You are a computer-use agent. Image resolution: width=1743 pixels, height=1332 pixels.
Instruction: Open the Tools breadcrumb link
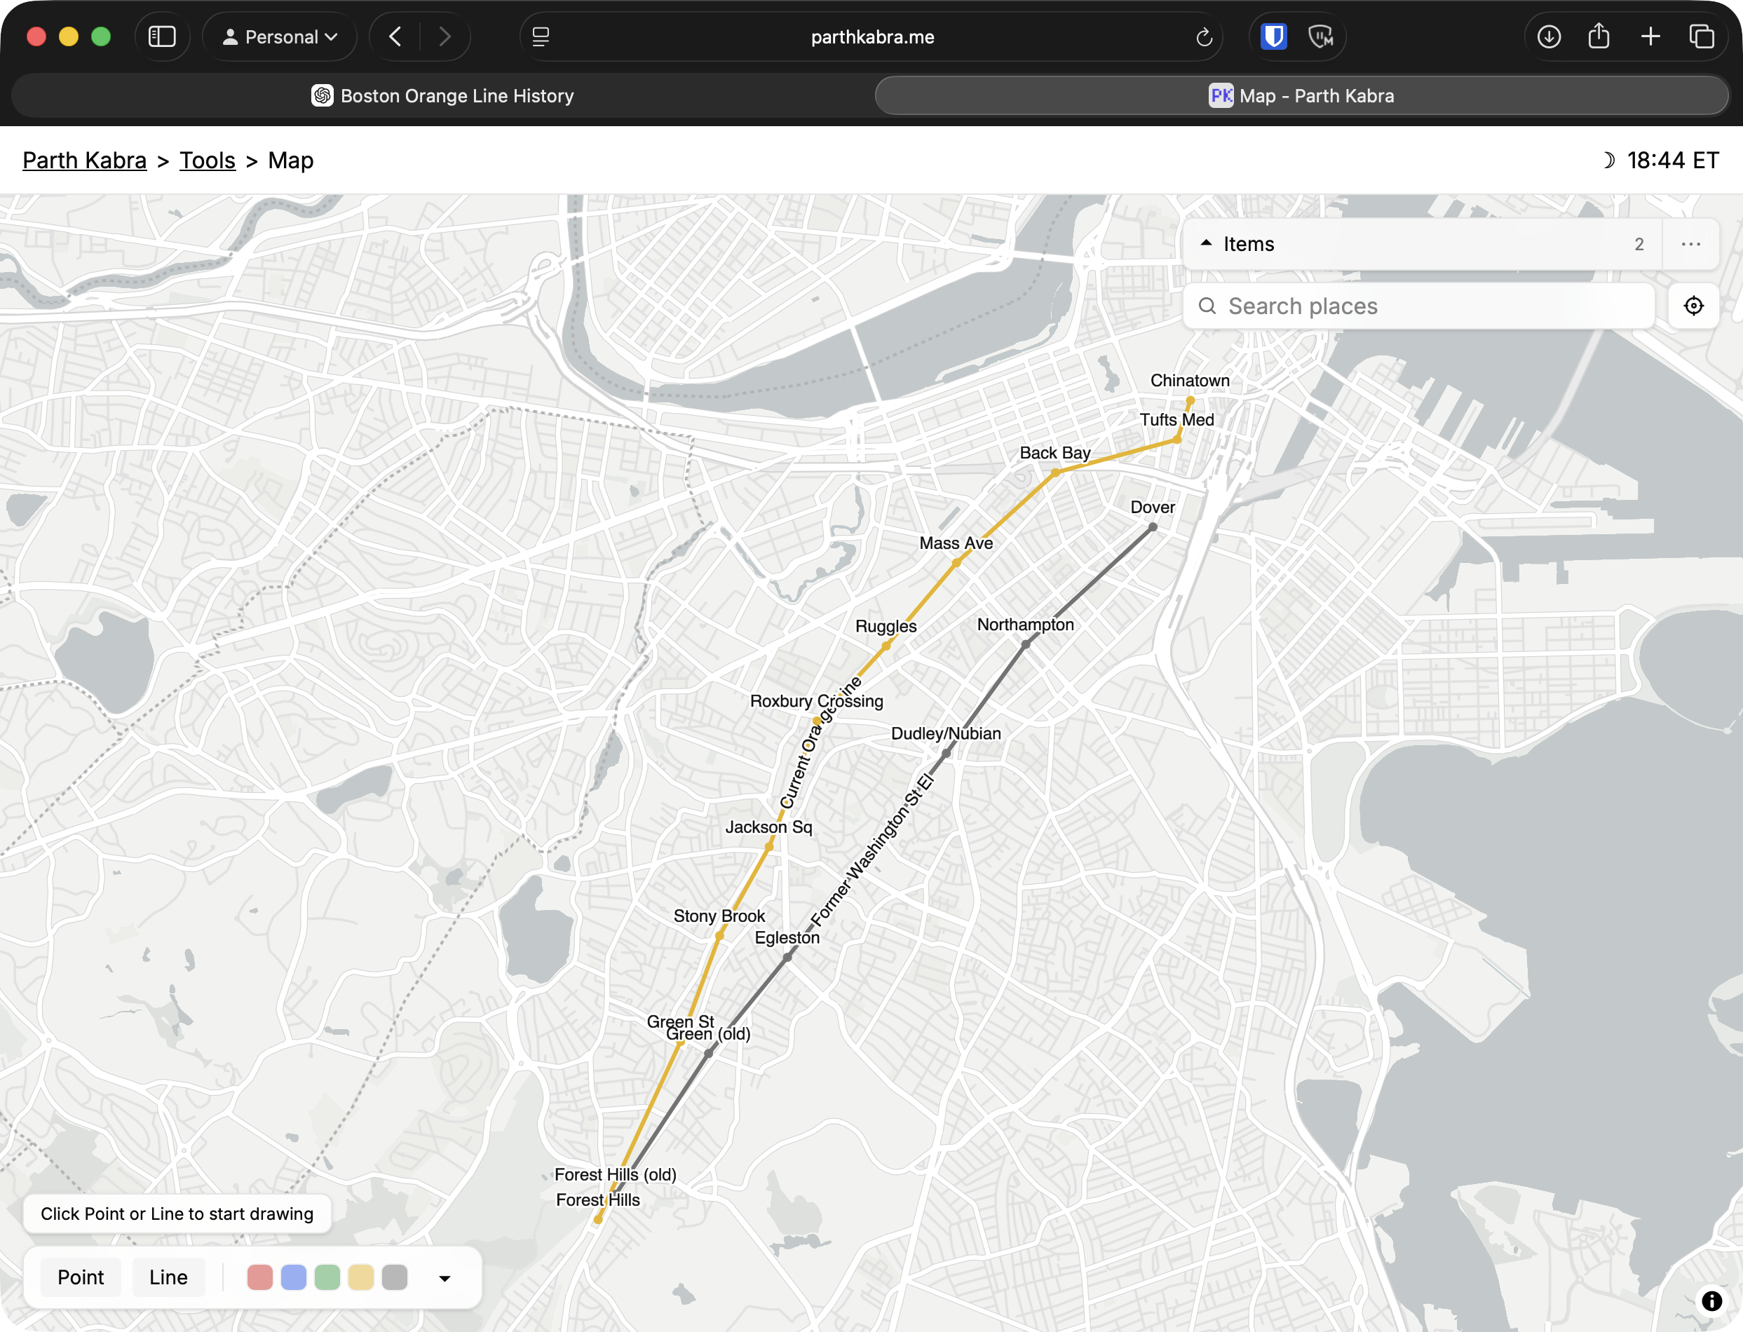click(207, 160)
